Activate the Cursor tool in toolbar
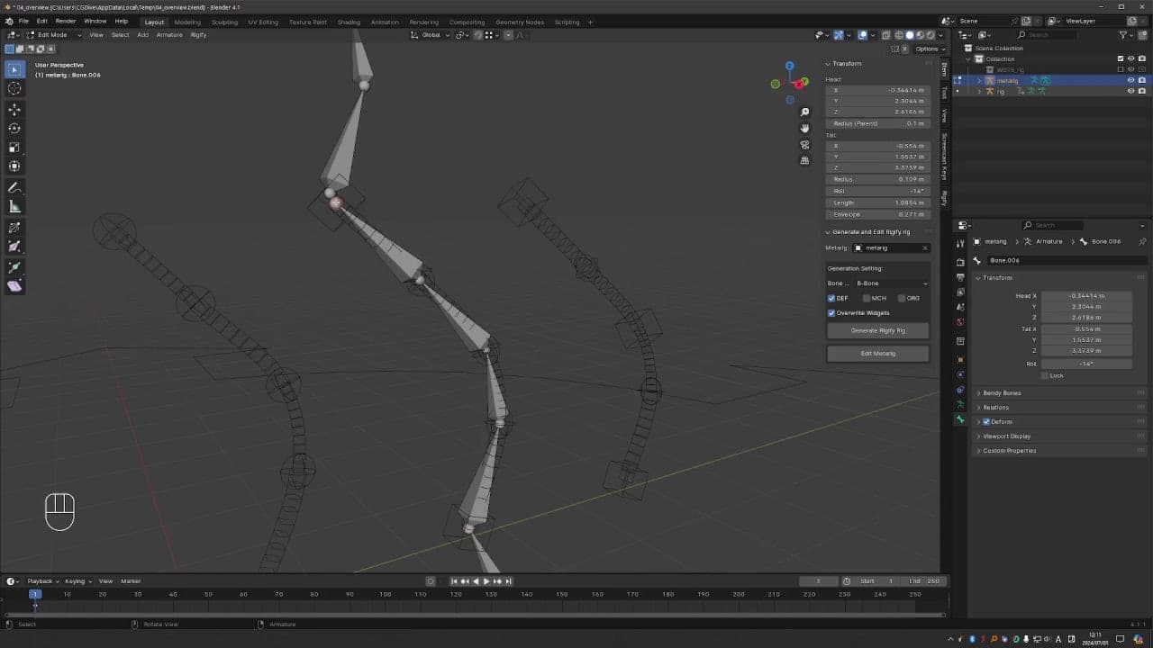The image size is (1153, 648). [14, 89]
